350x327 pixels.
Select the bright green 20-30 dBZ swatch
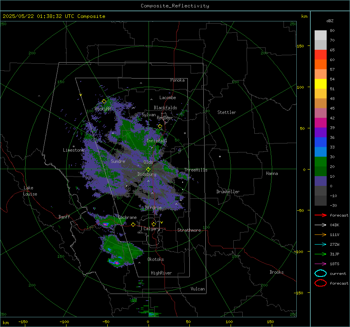coord(320,162)
